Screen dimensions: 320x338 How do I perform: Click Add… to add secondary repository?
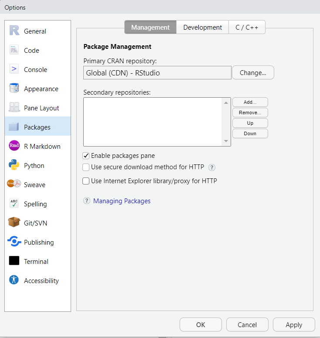tap(250, 102)
